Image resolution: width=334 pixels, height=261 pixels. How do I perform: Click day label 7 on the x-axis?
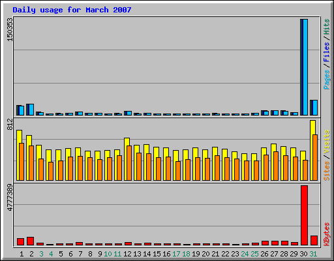80,254
